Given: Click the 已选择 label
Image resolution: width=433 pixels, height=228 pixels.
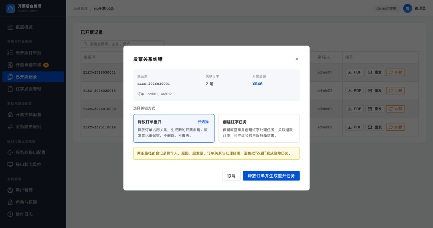Looking at the screenshot, I should pos(203,122).
